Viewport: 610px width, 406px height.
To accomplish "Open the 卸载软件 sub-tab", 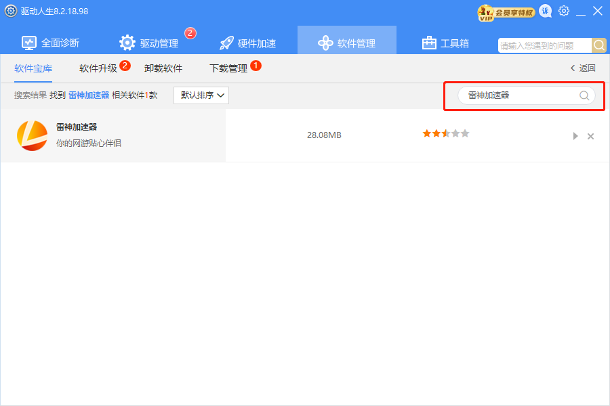I will pyautogui.click(x=163, y=68).
